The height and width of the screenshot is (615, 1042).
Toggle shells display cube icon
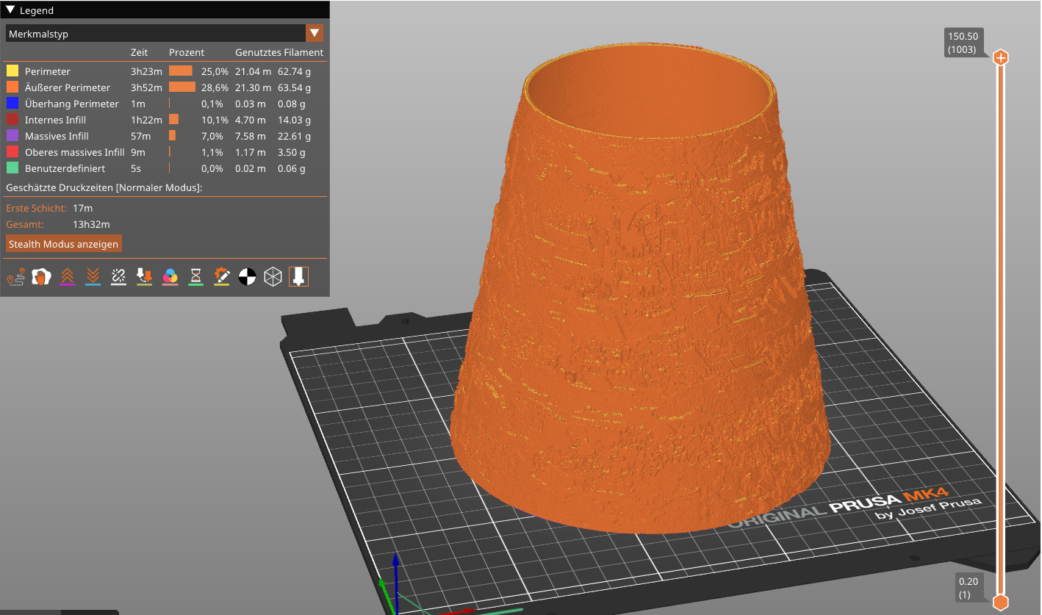[273, 277]
